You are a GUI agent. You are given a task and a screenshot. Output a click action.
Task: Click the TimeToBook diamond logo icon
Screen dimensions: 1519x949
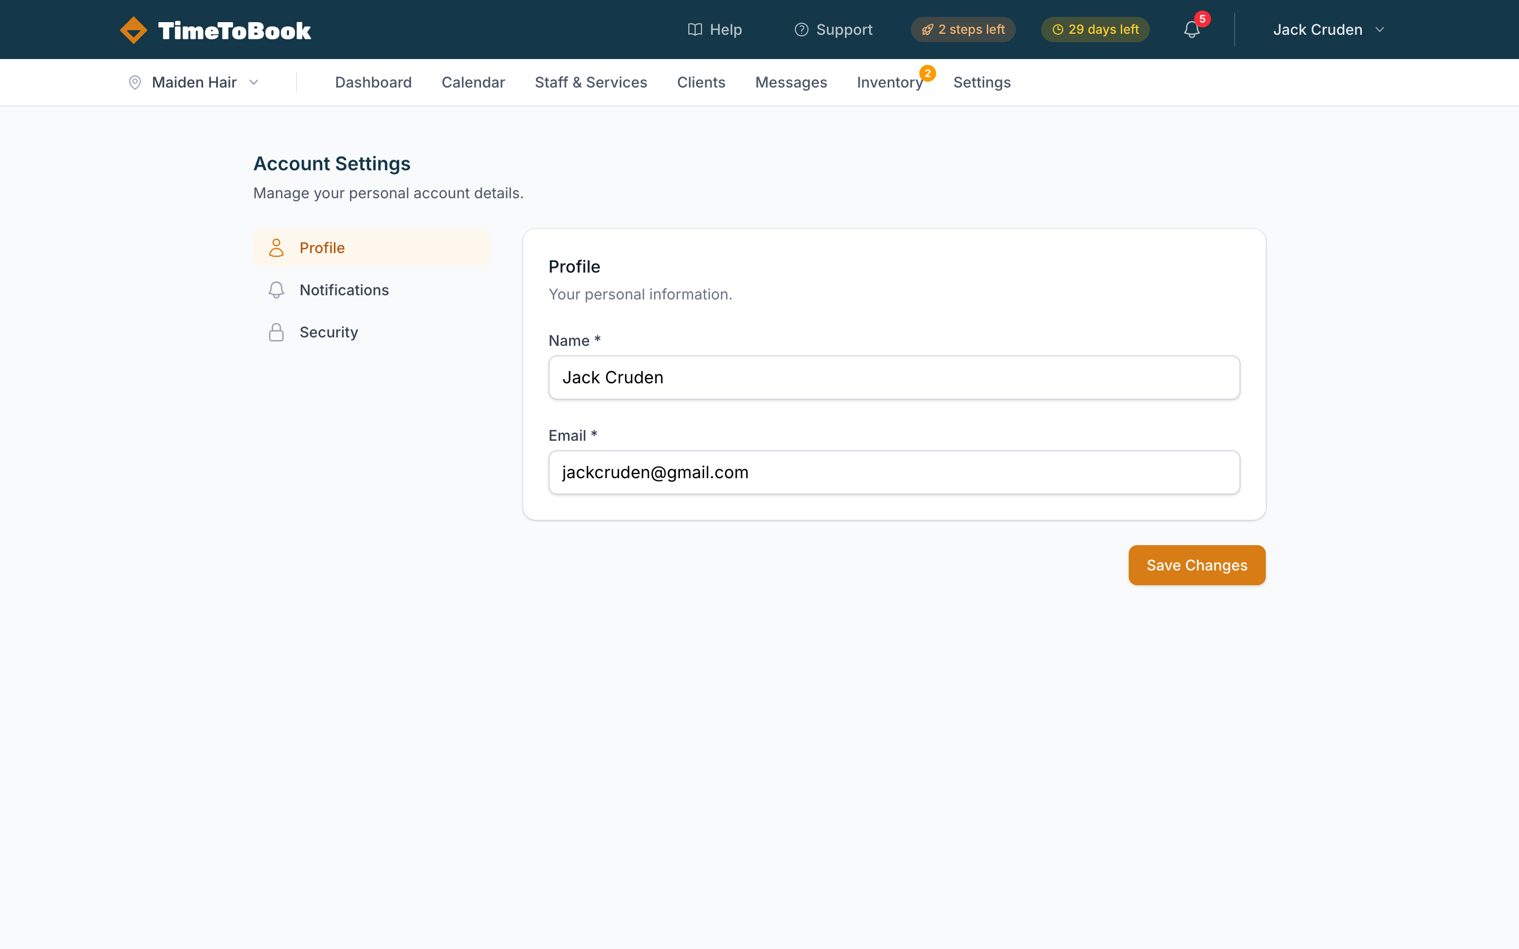133,29
